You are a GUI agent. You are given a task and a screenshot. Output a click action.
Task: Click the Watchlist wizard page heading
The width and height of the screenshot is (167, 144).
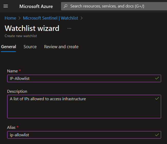tap(32, 28)
